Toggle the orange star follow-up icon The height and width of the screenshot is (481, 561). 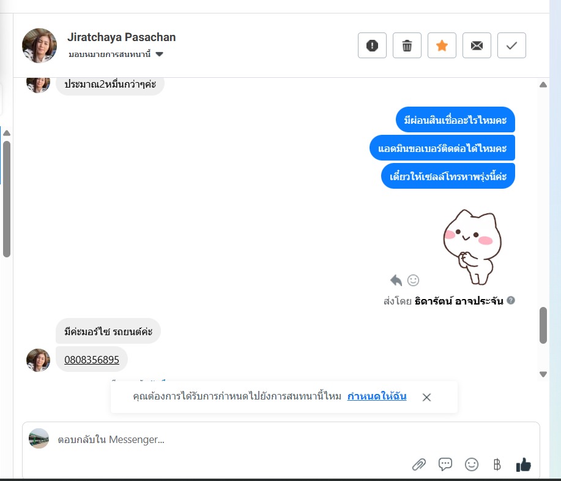click(442, 45)
